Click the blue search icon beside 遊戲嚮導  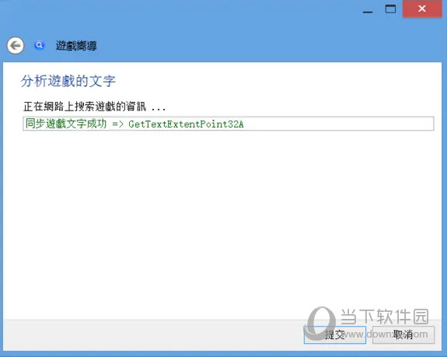40,45
